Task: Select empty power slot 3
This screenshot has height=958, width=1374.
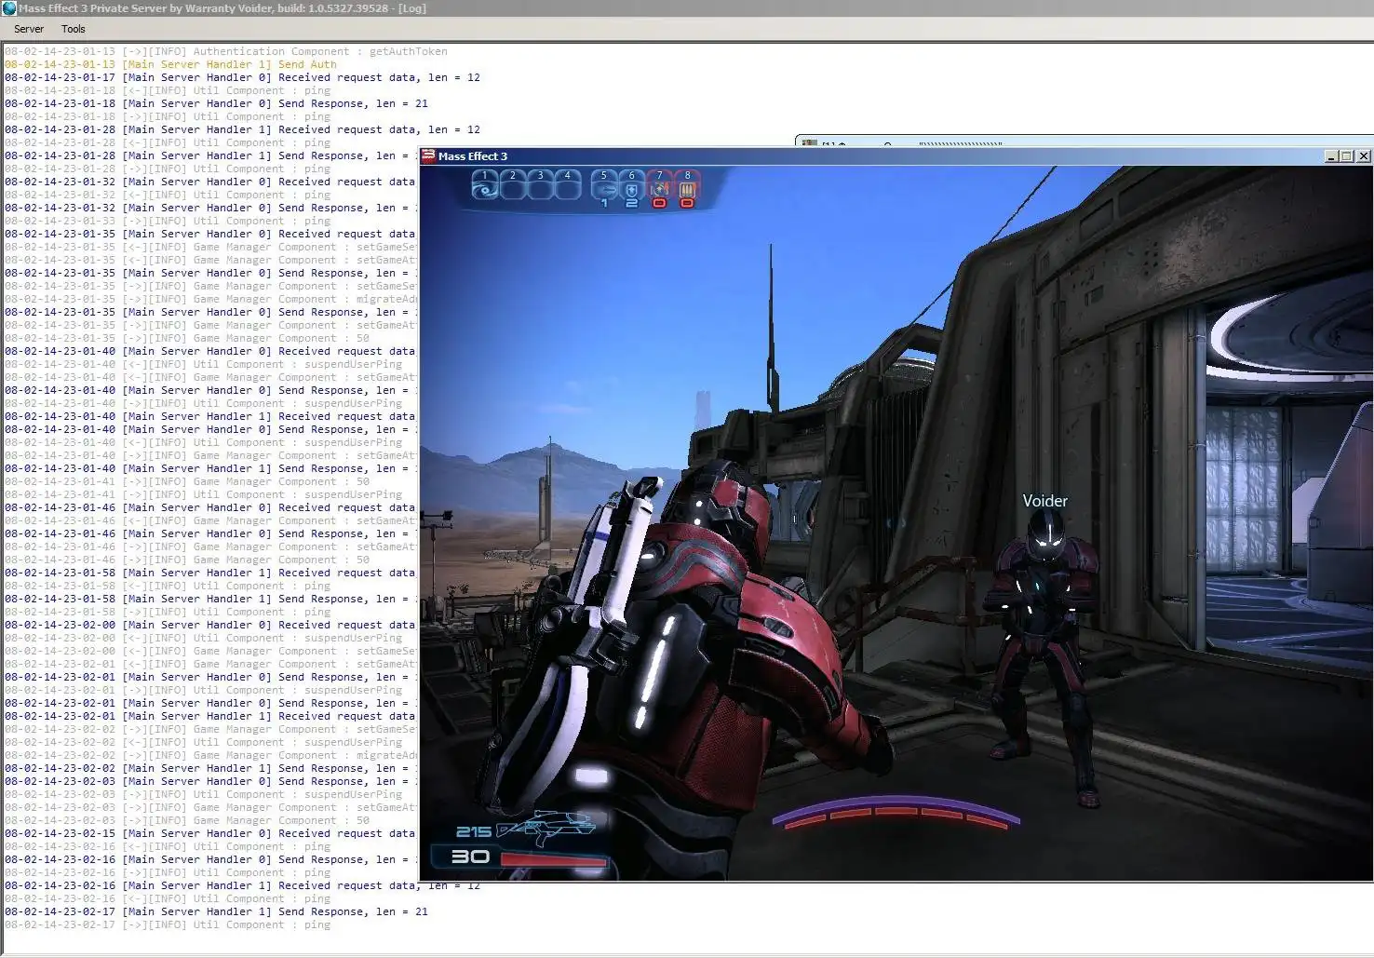Action: click(x=541, y=185)
